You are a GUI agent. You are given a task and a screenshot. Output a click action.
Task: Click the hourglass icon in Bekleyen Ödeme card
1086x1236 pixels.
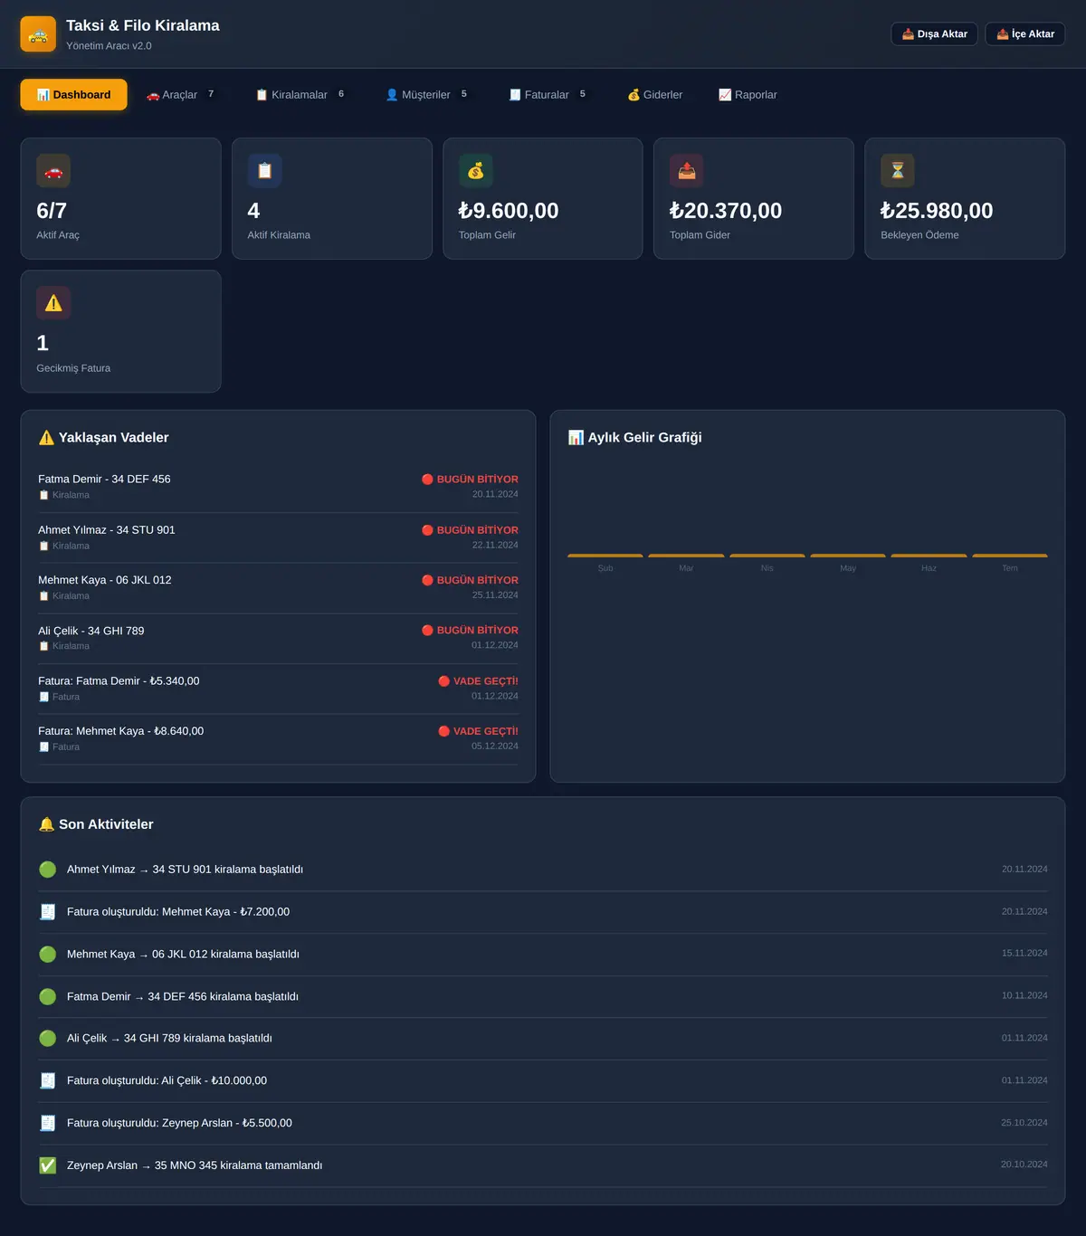point(898,170)
